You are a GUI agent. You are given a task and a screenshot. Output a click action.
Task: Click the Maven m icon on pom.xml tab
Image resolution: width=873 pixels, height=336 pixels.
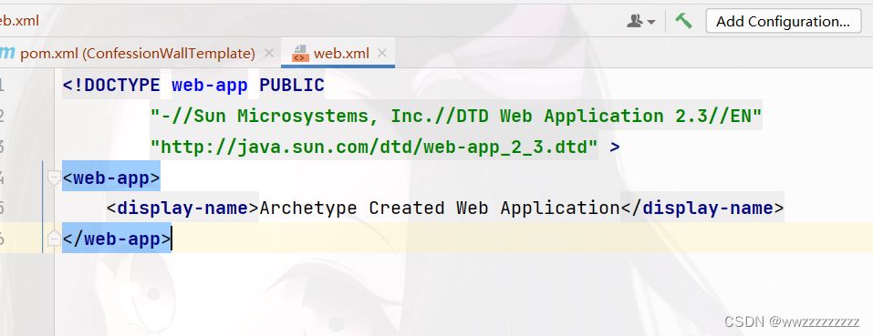[x=7, y=54]
